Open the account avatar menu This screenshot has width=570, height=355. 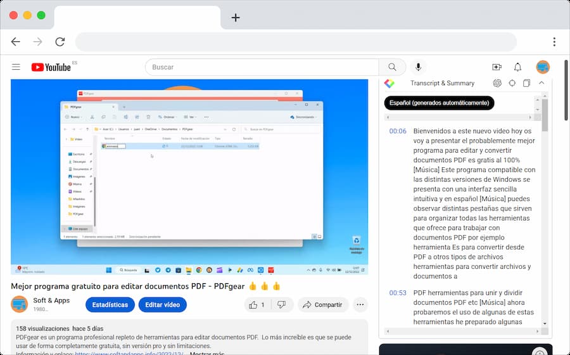coord(543,67)
